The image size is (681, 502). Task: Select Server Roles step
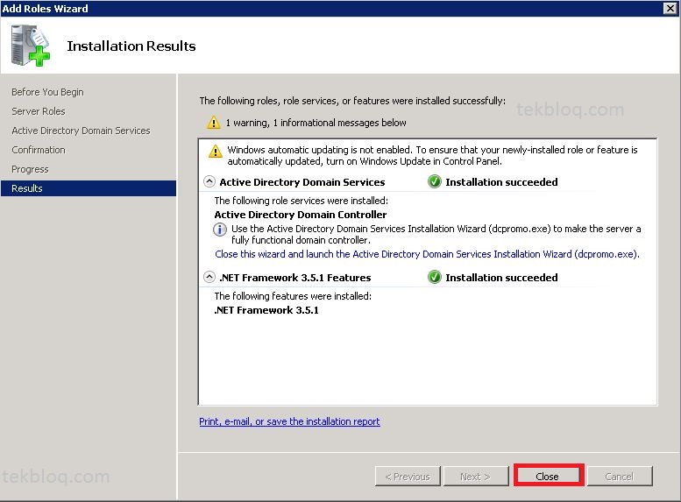[39, 111]
